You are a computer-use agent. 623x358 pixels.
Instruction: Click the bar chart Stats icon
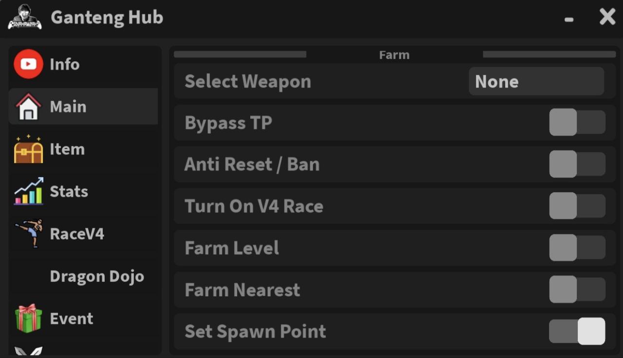pos(28,191)
